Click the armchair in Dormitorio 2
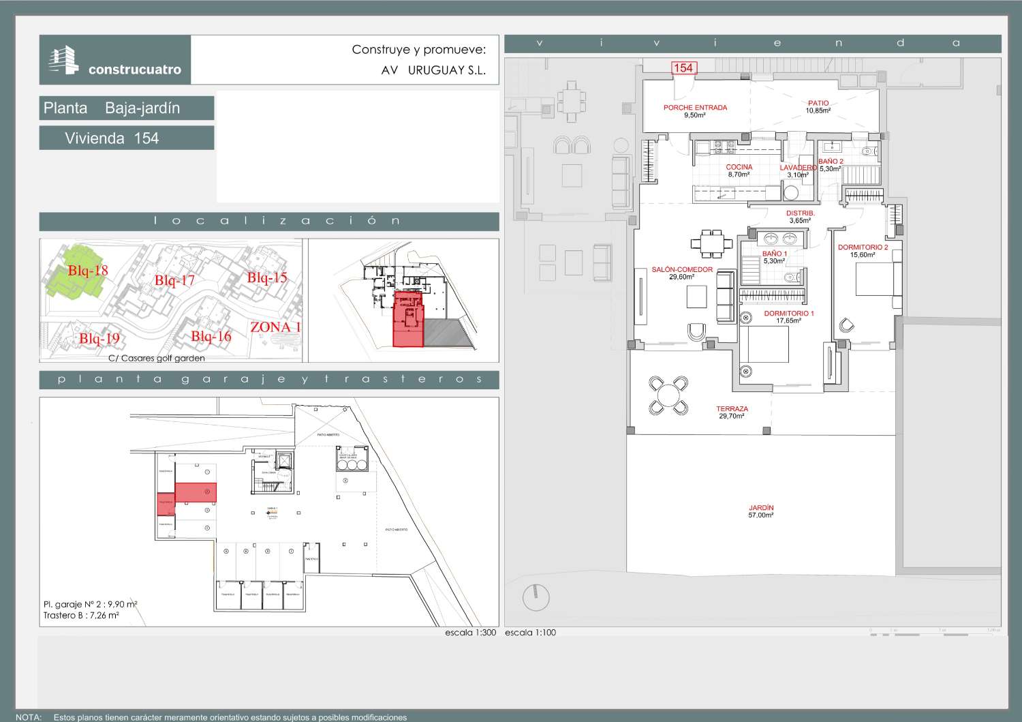 click(846, 325)
